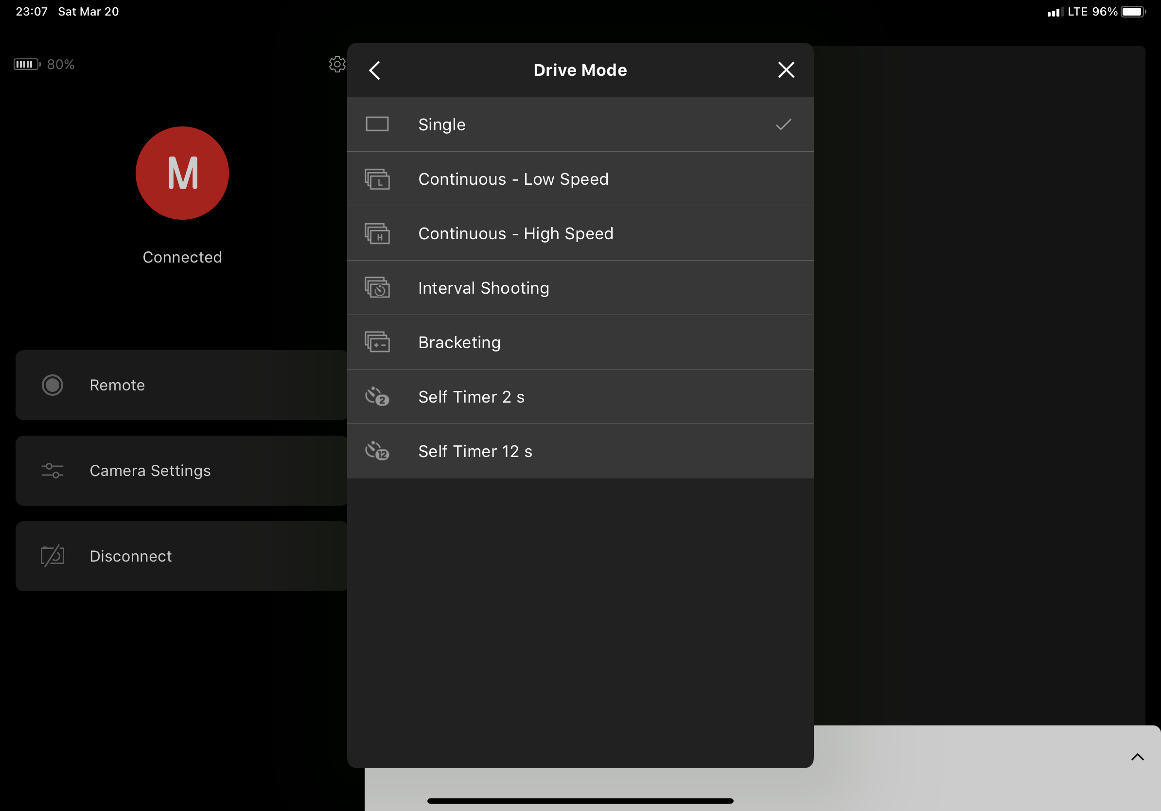Screen dimensions: 1161x811
Task: Tap the red M mode circle
Action: click(x=182, y=174)
